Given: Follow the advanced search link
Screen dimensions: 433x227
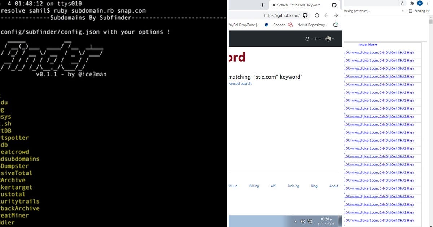Looking at the screenshot, I should click(240, 84).
